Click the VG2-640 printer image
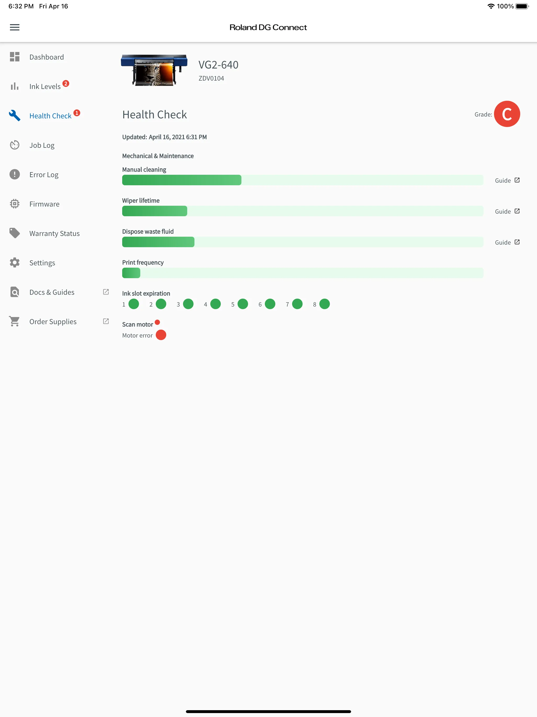 (x=154, y=70)
